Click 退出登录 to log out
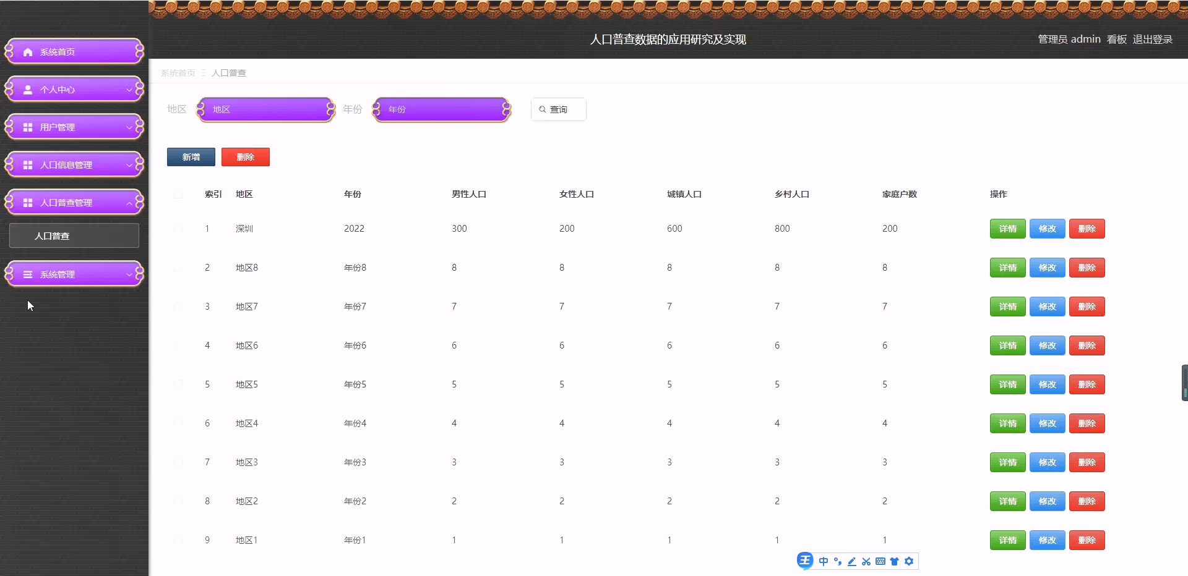 1152,39
